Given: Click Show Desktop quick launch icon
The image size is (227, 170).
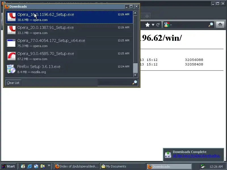Looking at the screenshot, I should (23, 166).
